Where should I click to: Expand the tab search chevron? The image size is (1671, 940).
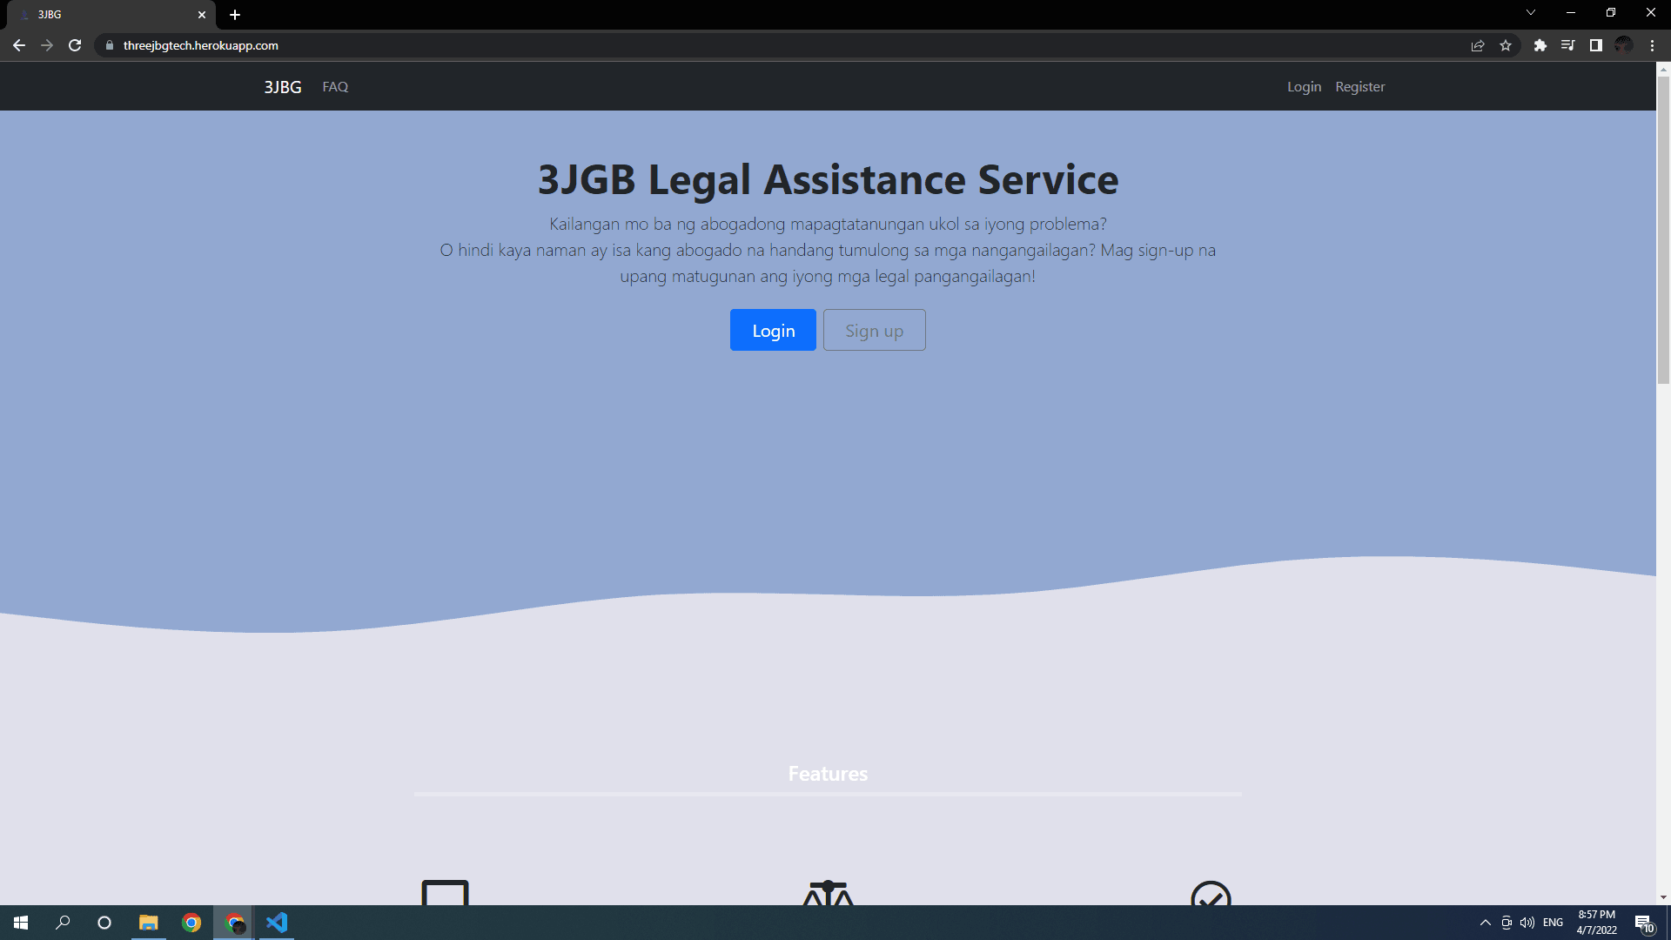(1530, 12)
